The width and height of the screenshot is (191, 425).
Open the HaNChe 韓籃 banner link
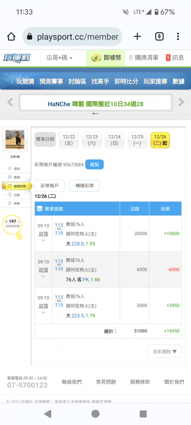click(95, 104)
